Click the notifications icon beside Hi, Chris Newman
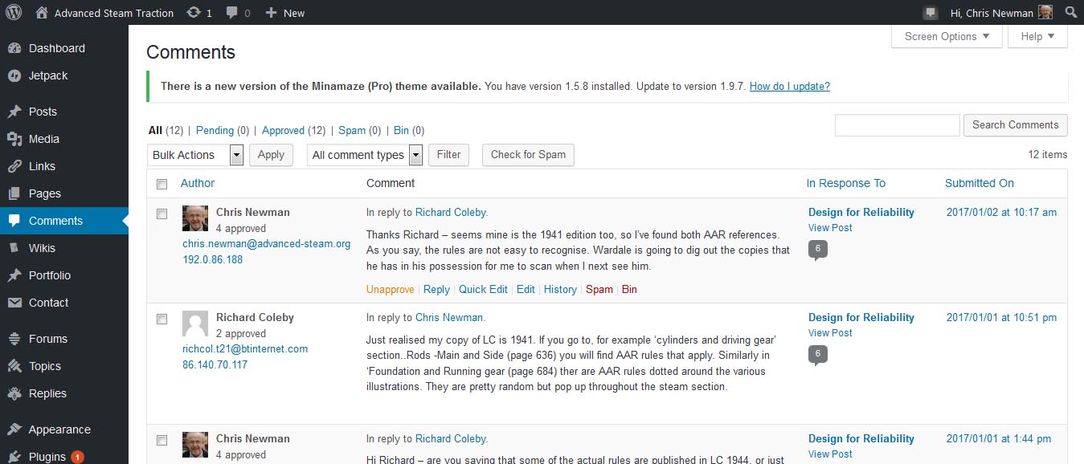The height and width of the screenshot is (464, 1084). pyautogui.click(x=931, y=13)
